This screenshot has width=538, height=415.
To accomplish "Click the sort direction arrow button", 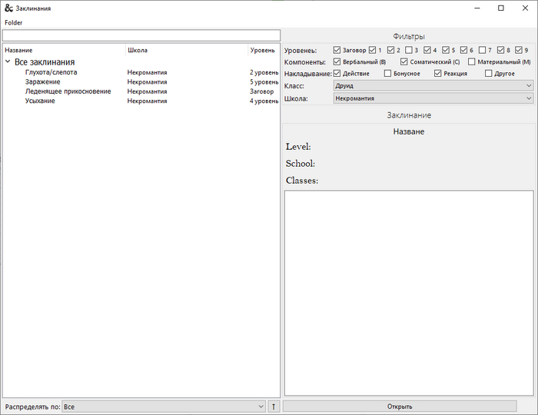I will pos(274,407).
